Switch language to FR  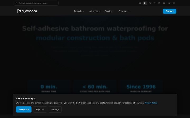(159, 3)
